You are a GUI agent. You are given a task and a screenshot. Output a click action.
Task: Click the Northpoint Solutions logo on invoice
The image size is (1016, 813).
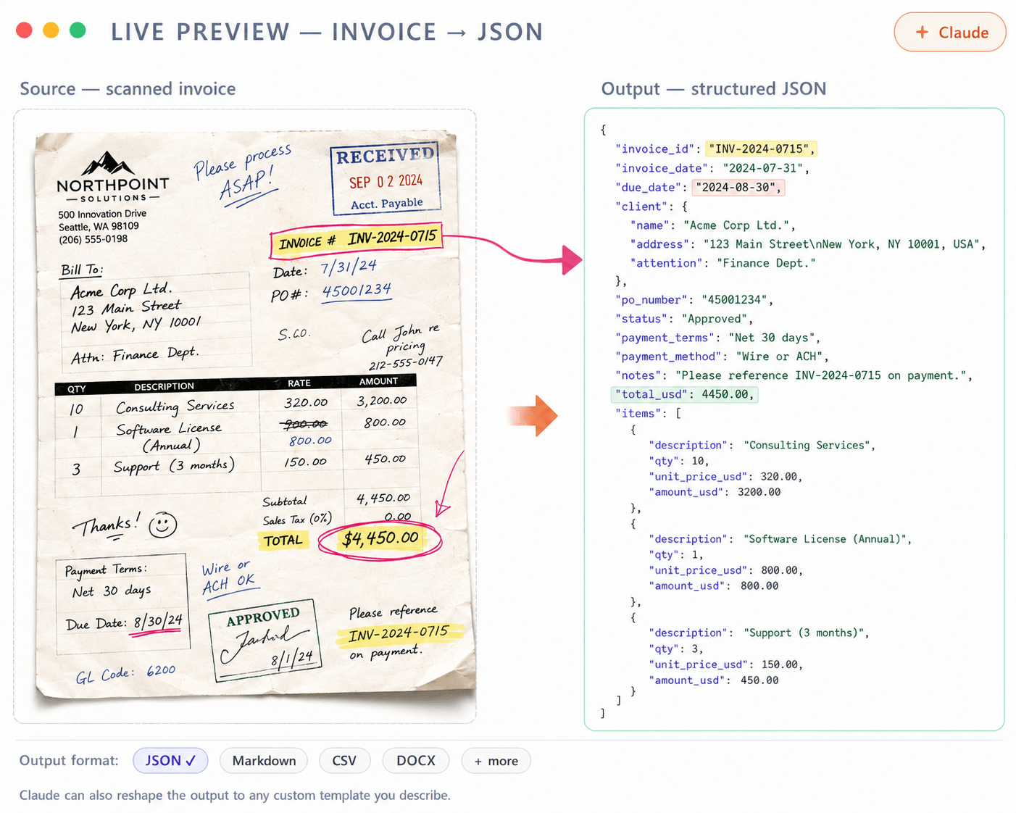(x=112, y=177)
